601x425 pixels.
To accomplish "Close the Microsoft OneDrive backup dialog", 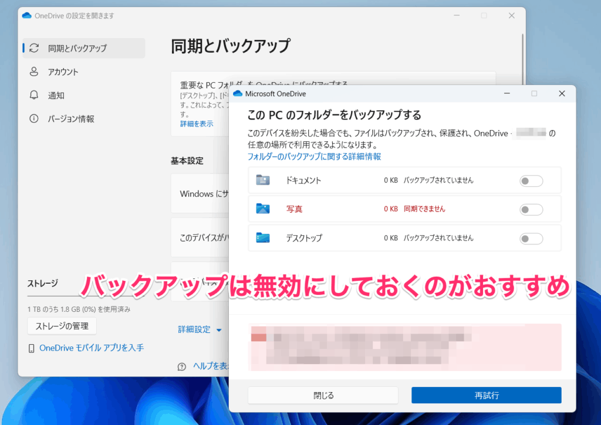I will click(562, 93).
